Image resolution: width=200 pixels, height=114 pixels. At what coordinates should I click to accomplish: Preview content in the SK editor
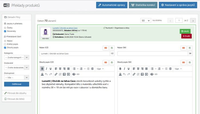pos(152,74)
